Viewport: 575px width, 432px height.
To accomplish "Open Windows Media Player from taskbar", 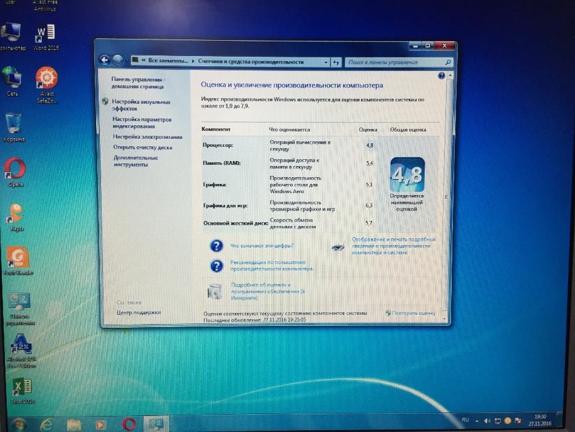I will (100, 425).
